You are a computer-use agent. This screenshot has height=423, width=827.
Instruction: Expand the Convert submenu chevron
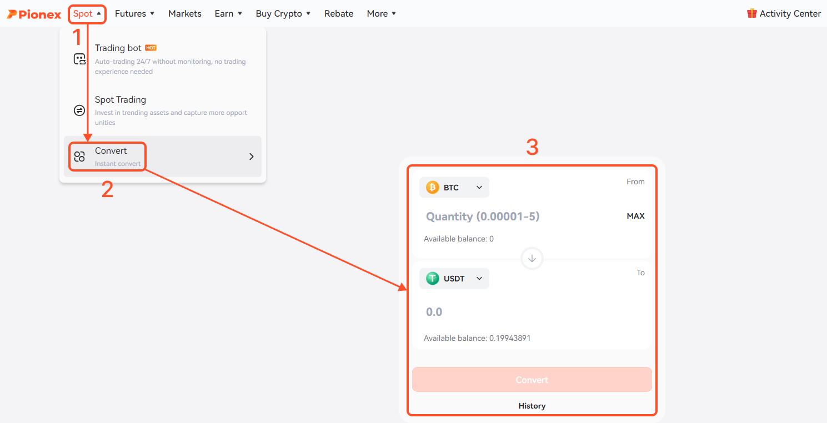252,157
